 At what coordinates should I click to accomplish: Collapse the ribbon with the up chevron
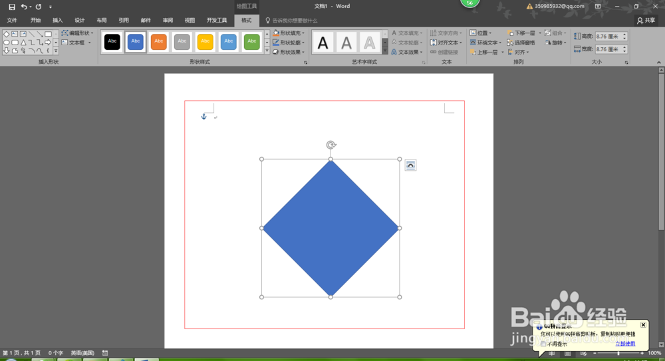(658, 62)
